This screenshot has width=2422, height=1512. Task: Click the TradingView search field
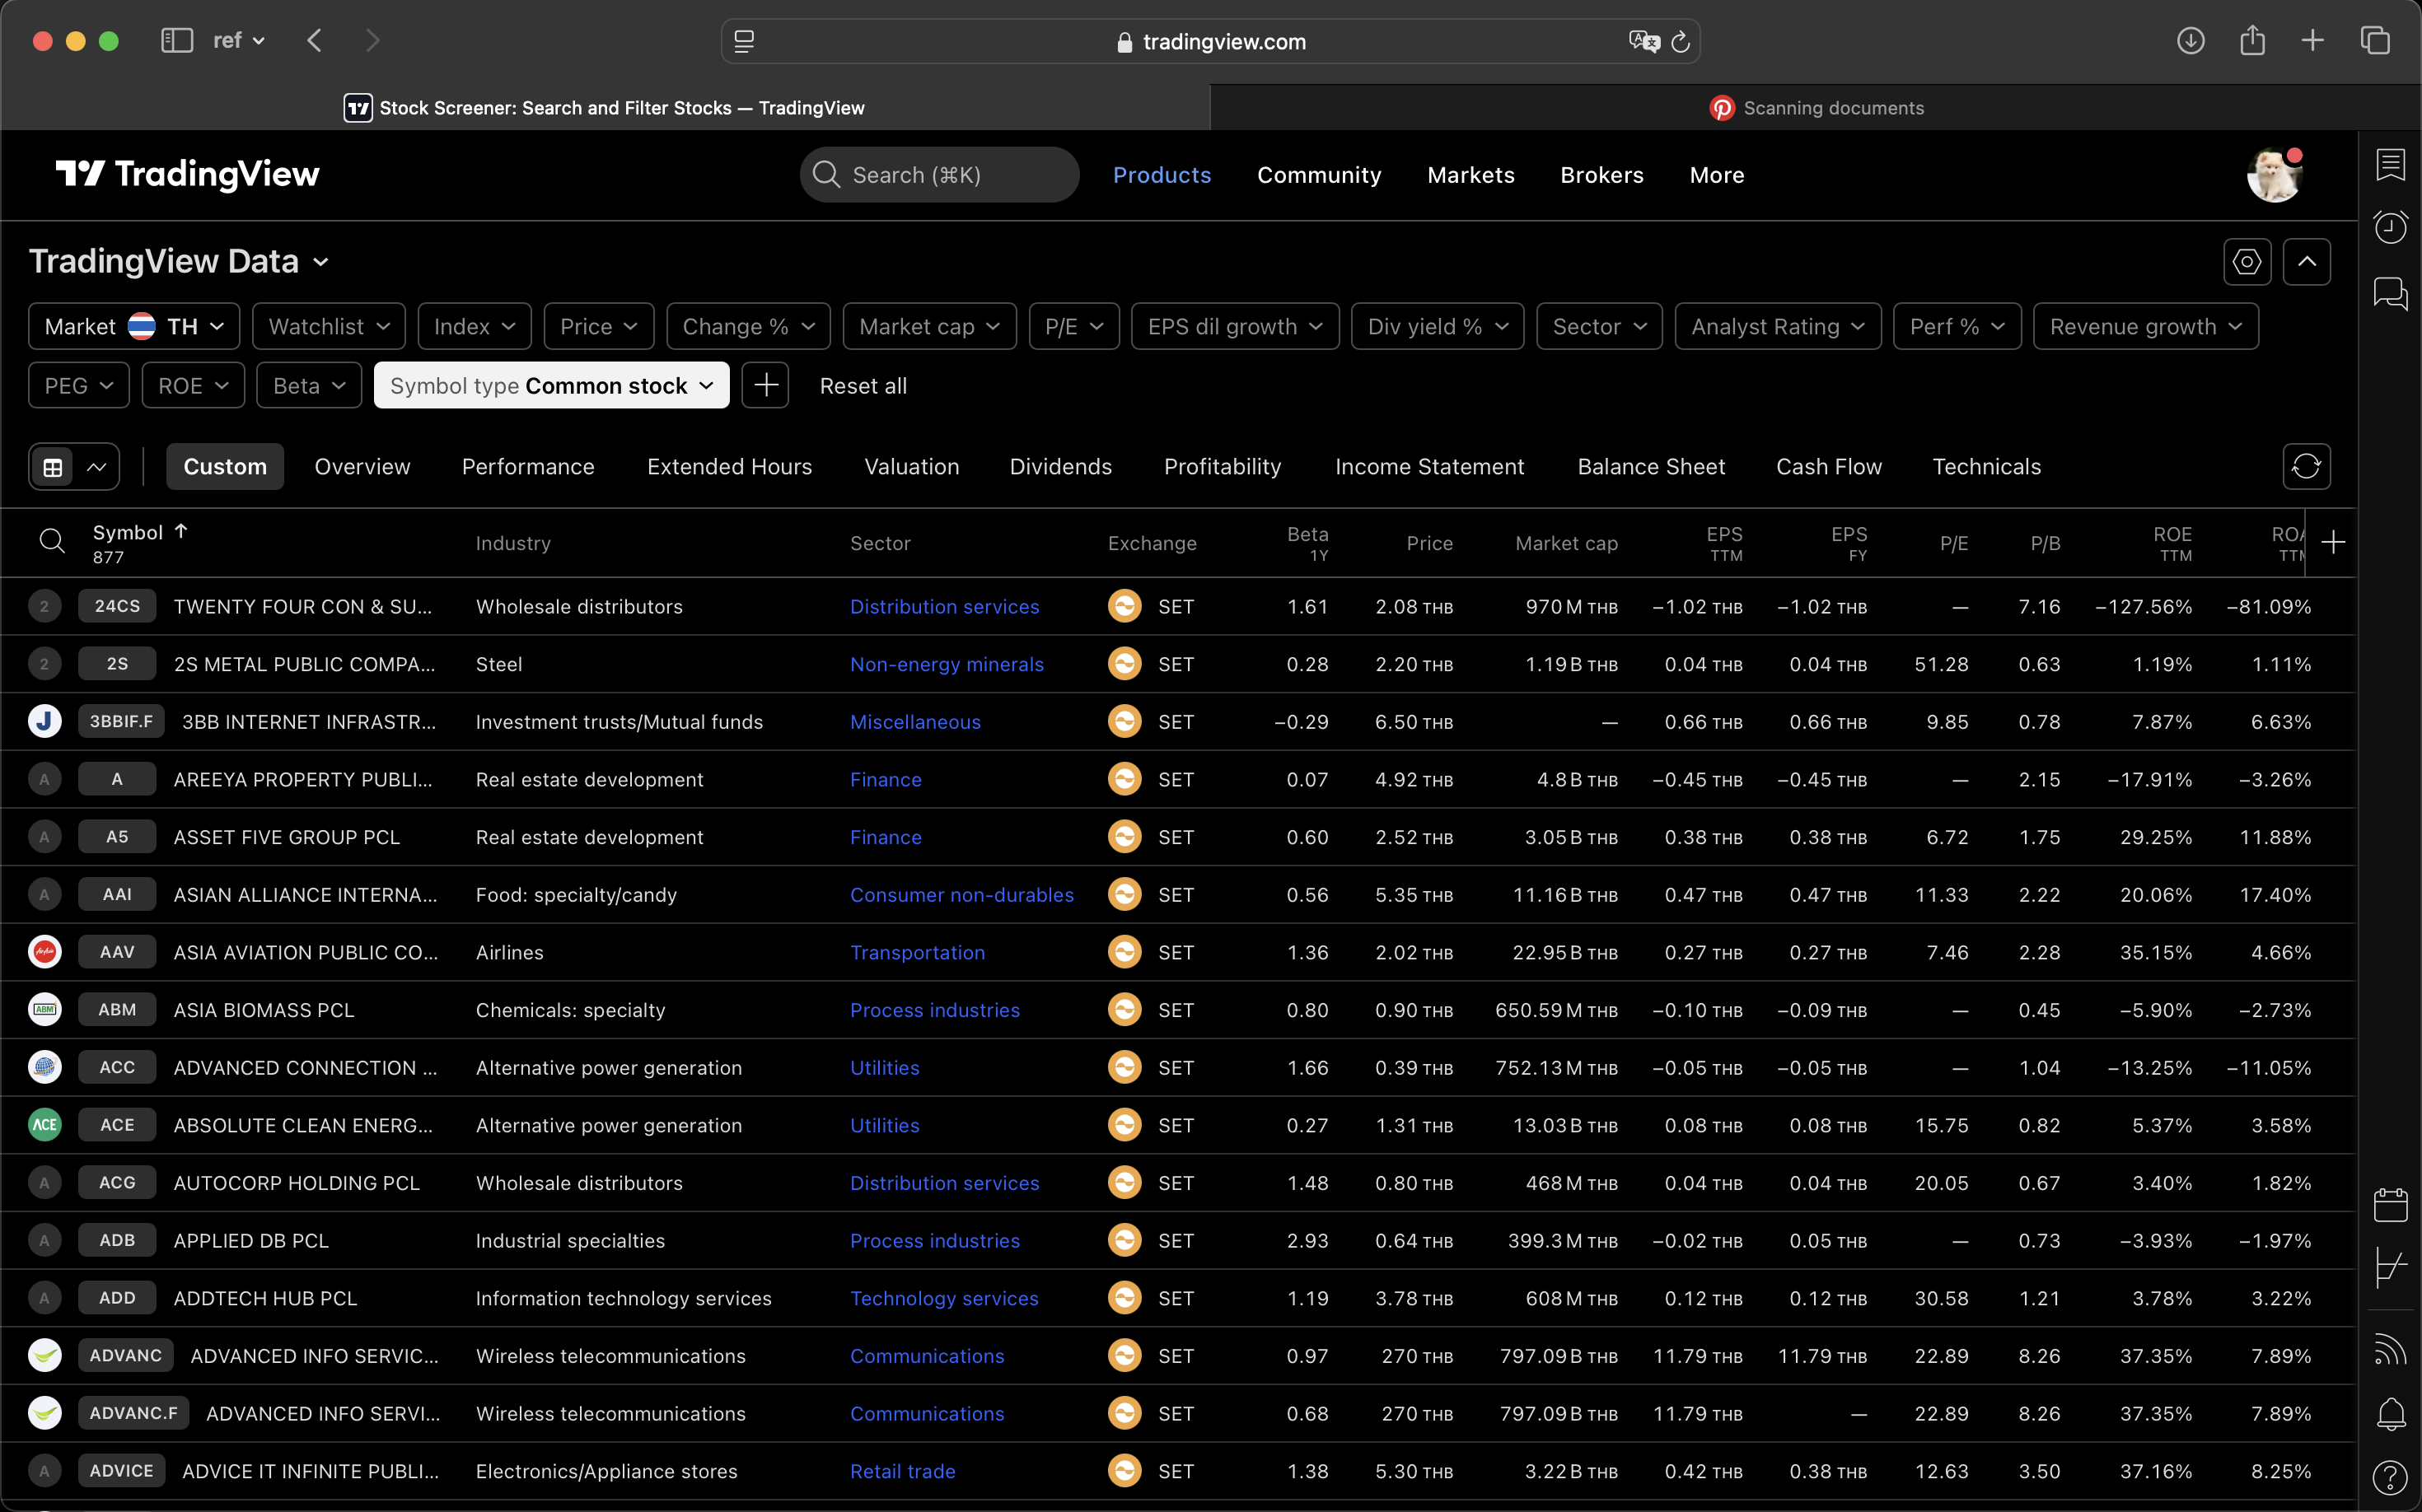coord(939,175)
